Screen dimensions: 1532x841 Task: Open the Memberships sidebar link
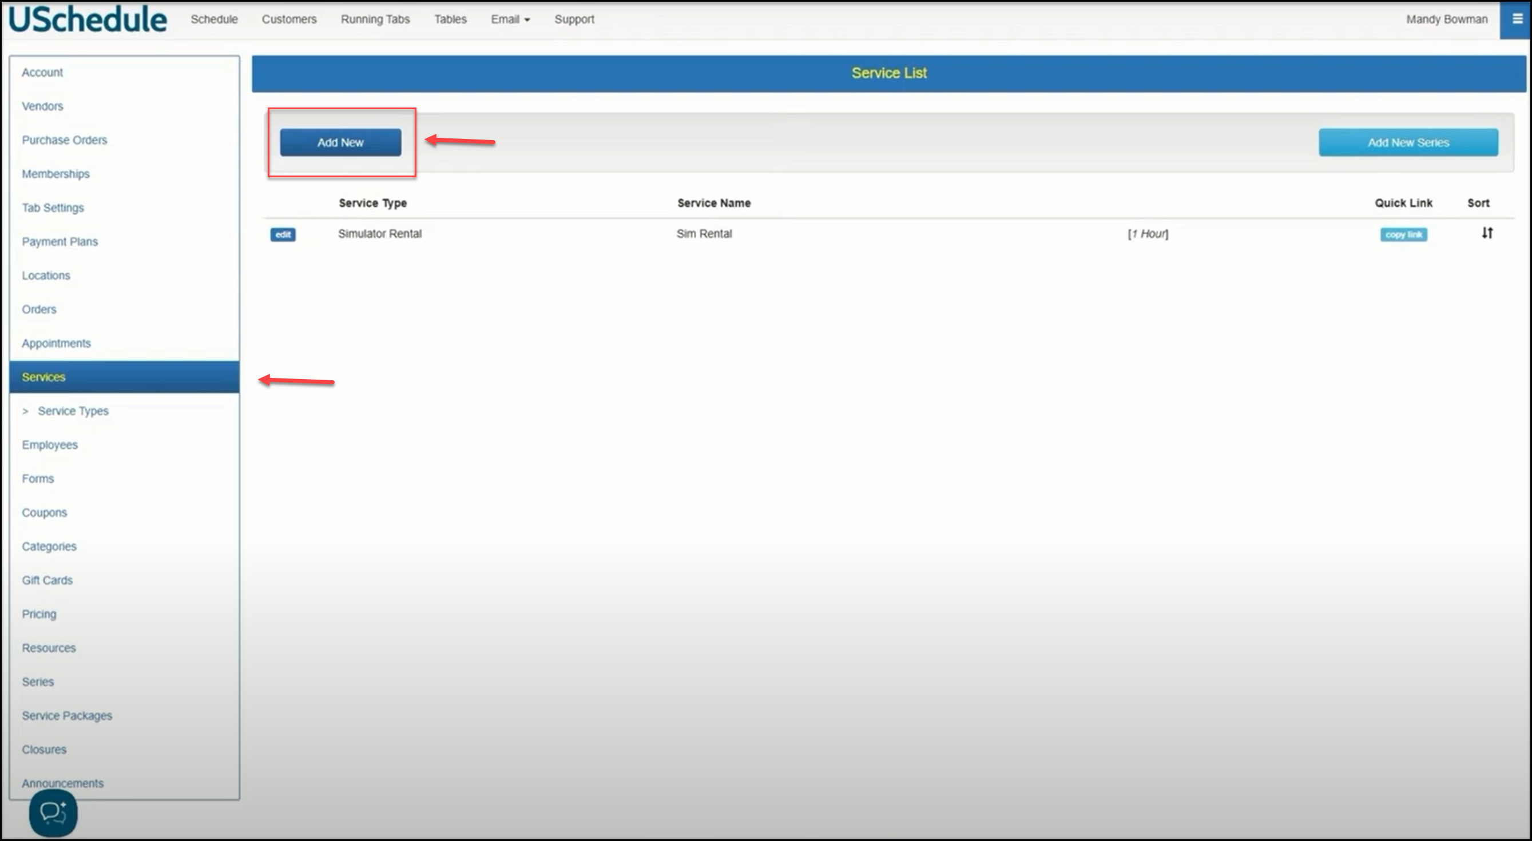pyautogui.click(x=55, y=174)
